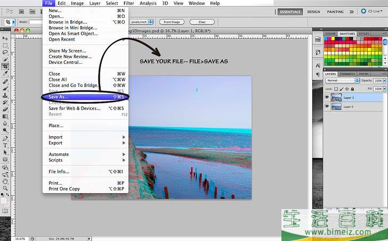Screen dimensions: 388x241
Task: Activate the lock all icon in Layers
Action: coord(352,88)
